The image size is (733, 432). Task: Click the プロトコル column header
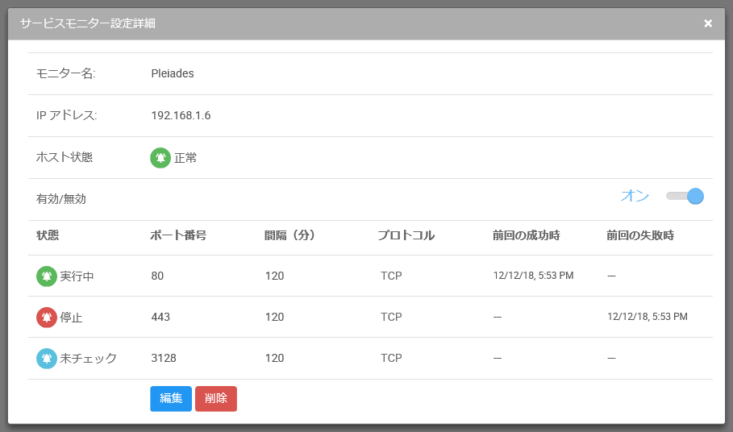click(x=406, y=235)
